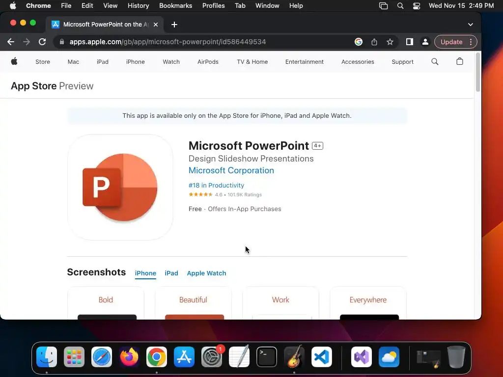The height and width of the screenshot is (377, 503).
Task: Switch screenshots to Apple Watch tab
Action: (207, 273)
